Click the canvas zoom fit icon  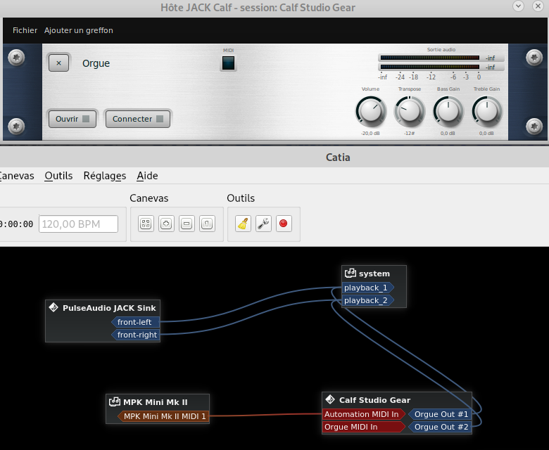click(146, 224)
